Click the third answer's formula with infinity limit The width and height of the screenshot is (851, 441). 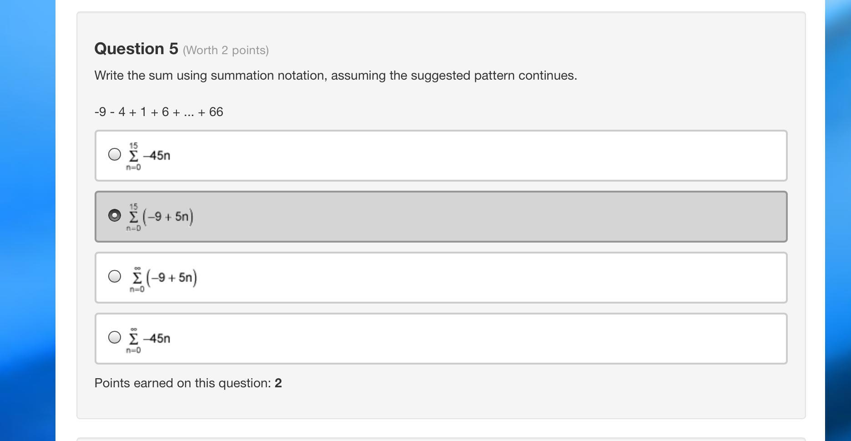pyautogui.click(x=164, y=278)
